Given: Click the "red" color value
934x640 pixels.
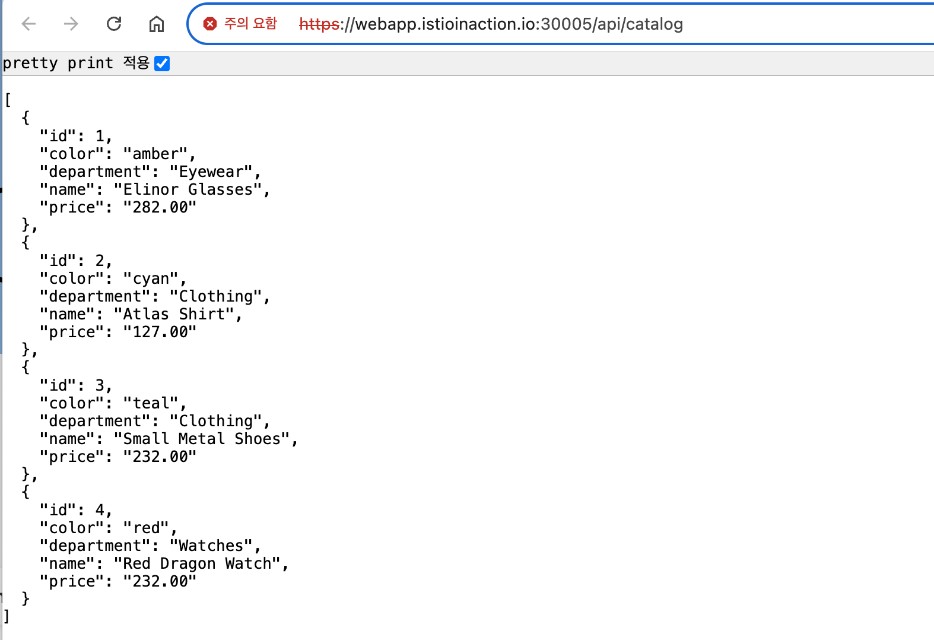Looking at the screenshot, I should (x=146, y=528).
